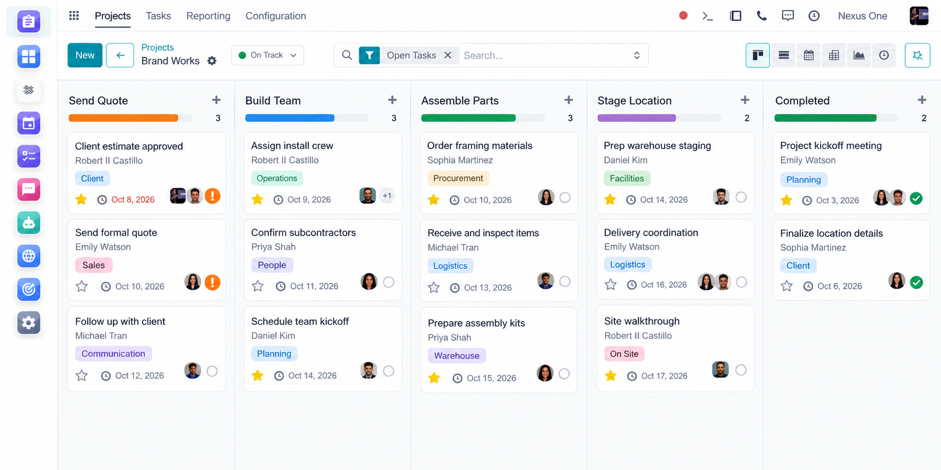Open the Tasks menu

(x=158, y=16)
